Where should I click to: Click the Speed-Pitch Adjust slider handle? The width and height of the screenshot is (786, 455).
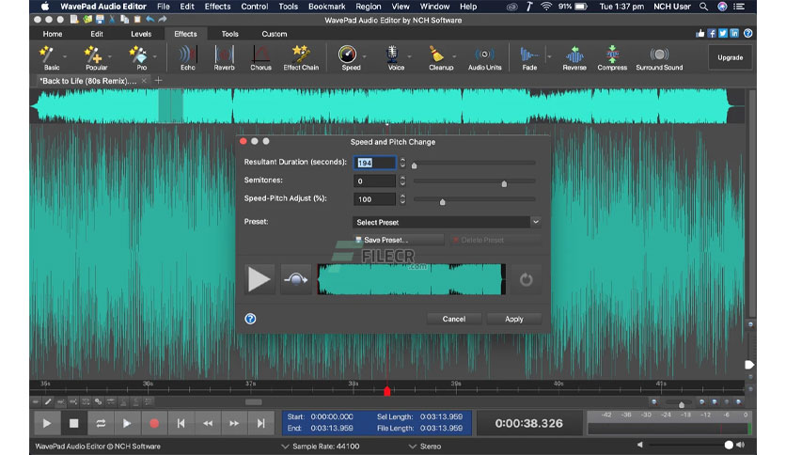coord(442,202)
